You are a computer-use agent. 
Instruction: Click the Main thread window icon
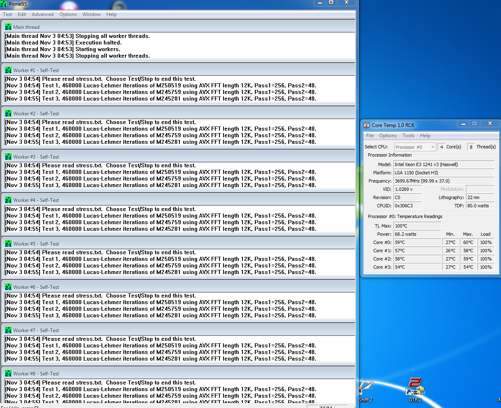click(8, 27)
